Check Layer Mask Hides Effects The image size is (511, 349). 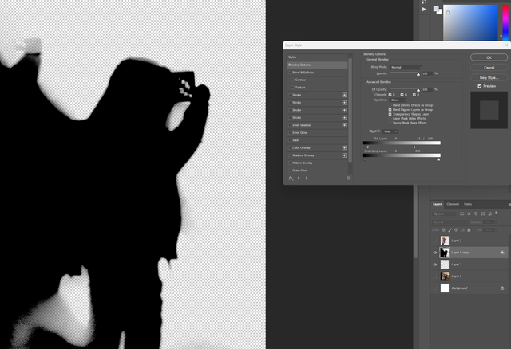(x=390, y=119)
